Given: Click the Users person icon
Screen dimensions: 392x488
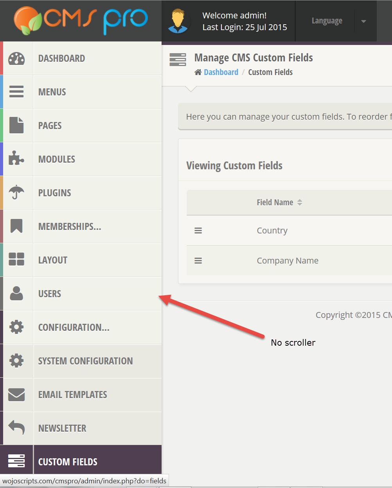Looking at the screenshot, I should point(16,293).
